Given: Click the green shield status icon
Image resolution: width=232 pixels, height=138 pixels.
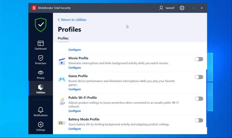Looking at the screenshot, I should pos(41,25).
